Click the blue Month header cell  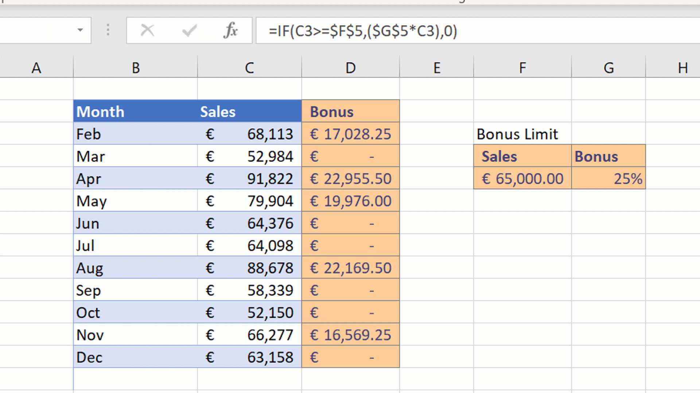pos(135,111)
